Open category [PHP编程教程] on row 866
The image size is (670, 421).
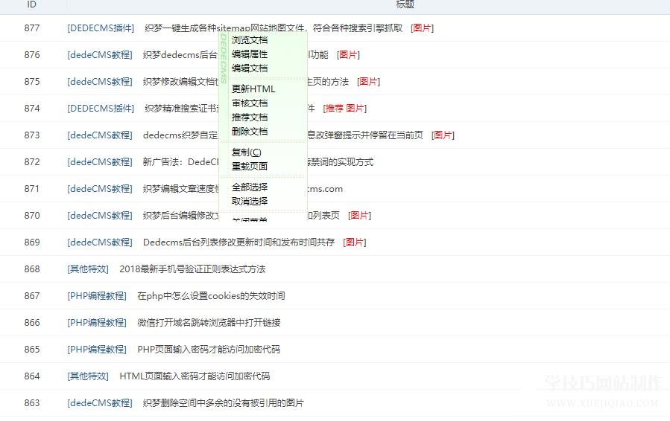click(x=97, y=323)
